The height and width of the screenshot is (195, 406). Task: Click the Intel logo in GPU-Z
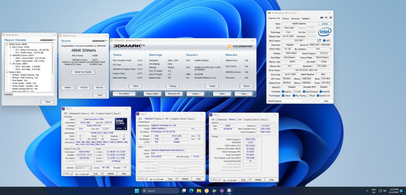pos(324,32)
